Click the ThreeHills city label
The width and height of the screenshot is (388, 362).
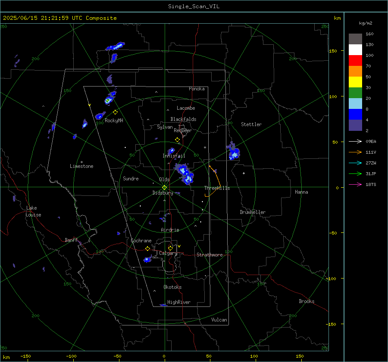(x=217, y=188)
